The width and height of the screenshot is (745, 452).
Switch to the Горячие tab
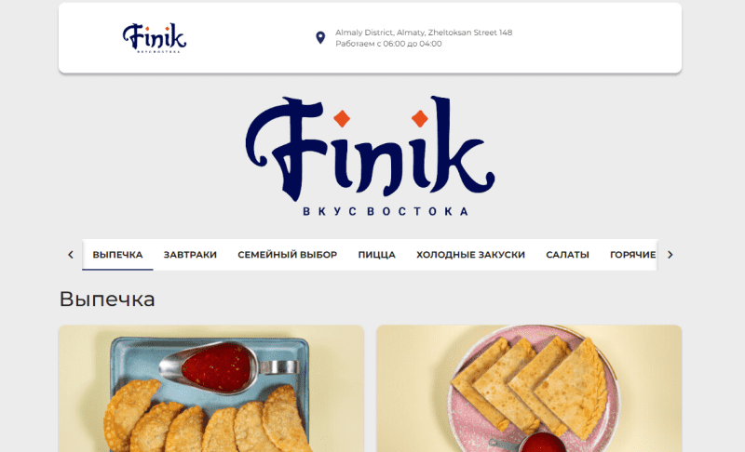(632, 255)
